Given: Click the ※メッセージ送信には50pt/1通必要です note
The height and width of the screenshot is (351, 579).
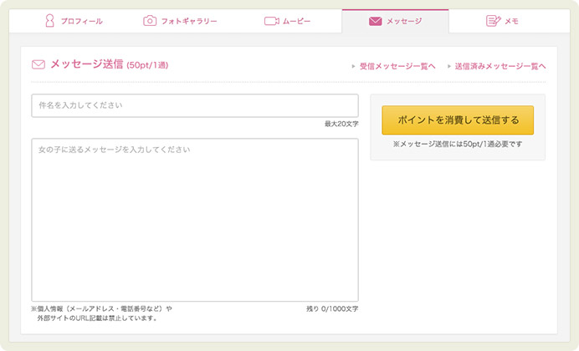Looking at the screenshot, I should [458, 144].
